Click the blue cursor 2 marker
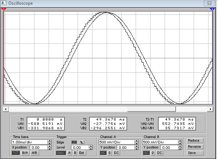Image resolution: width=218 pixels, height=159 pixels. click(212, 9)
